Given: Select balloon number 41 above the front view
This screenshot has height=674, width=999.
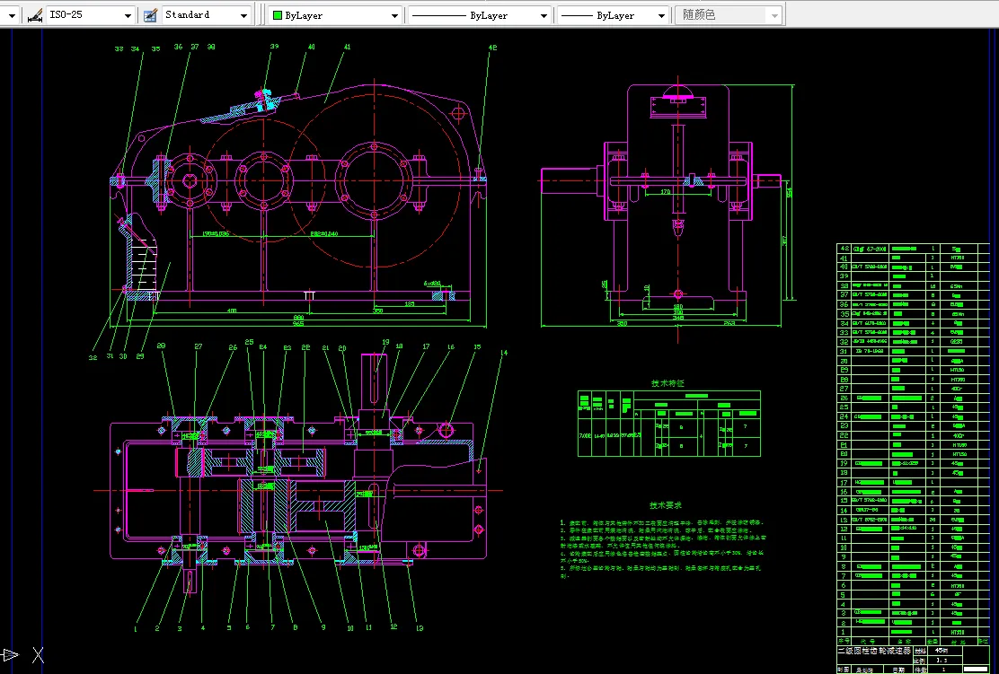Looking at the screenshot, I should pyautogui.click(x=348, y=47).
